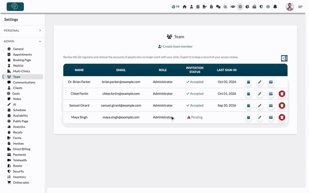Image resolution: width=309 pixels, height=193 pixels.
Task: Open Communications settings
Action: [24, 82]
